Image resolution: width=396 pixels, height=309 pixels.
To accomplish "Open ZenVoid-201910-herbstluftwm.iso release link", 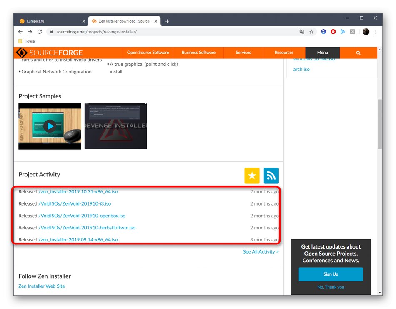I will click(x=87, y=228).
